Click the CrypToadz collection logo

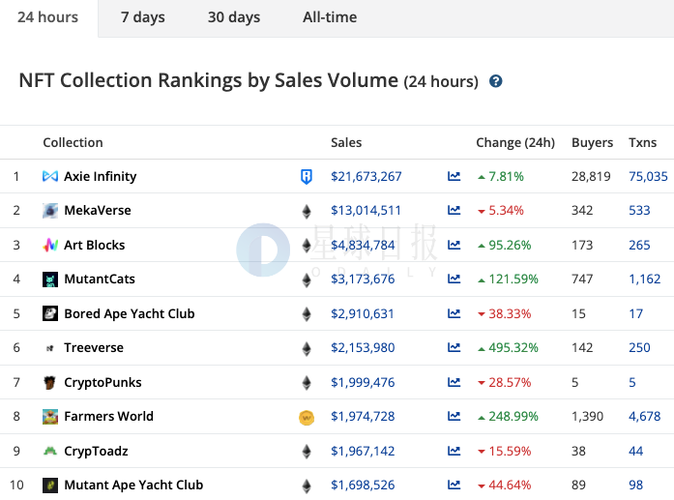[50, 451]
